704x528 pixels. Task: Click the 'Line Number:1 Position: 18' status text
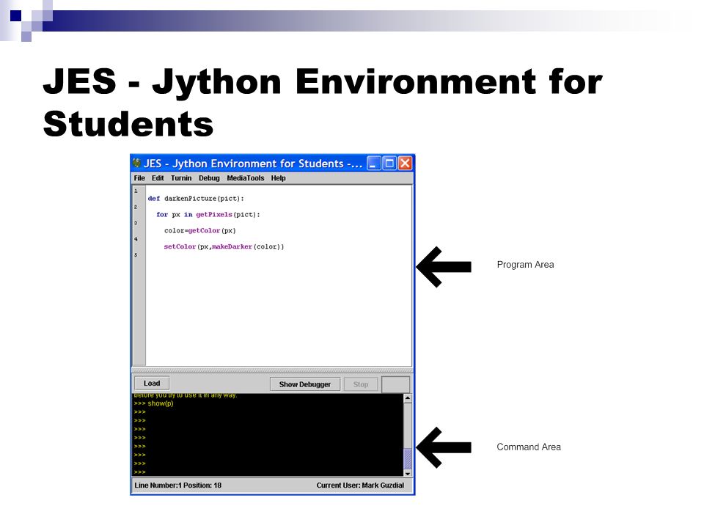point(177,485)
